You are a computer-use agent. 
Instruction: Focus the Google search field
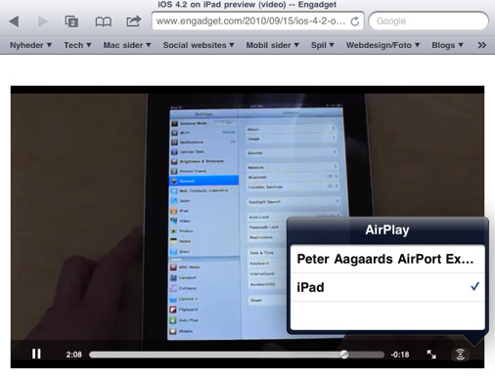[x=428, y=21]
